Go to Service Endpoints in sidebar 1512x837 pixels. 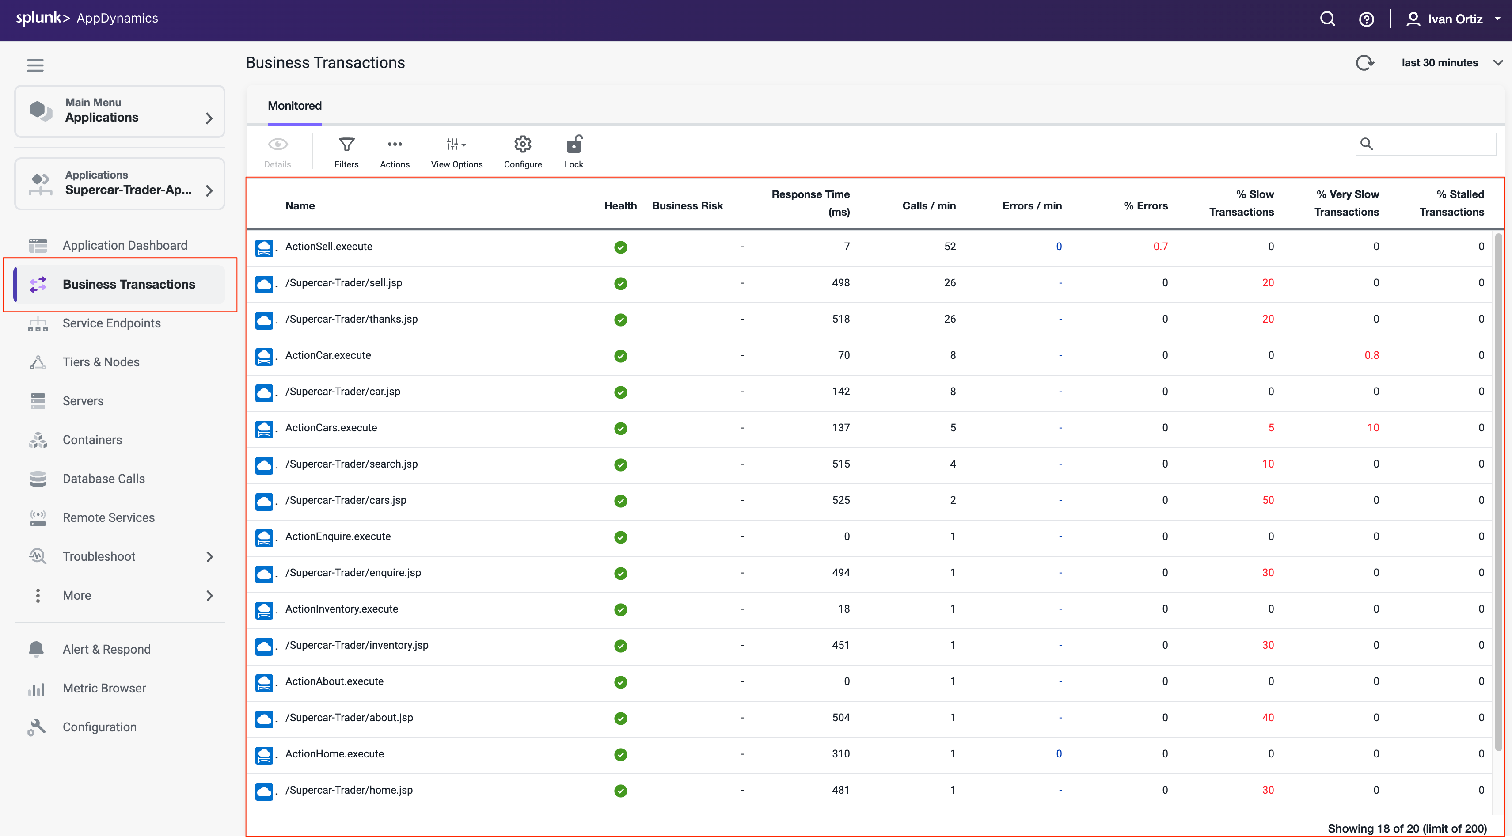[111, 323]
